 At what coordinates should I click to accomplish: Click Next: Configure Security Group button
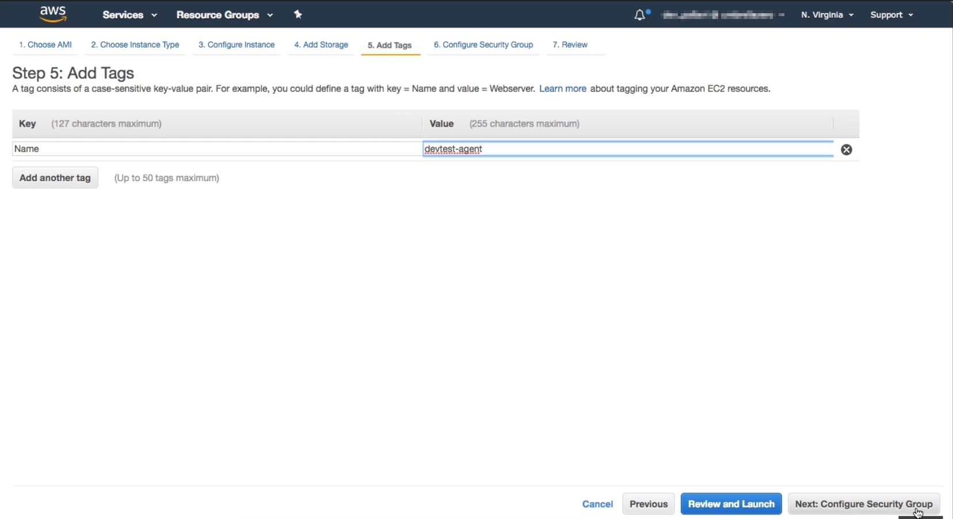863,504
